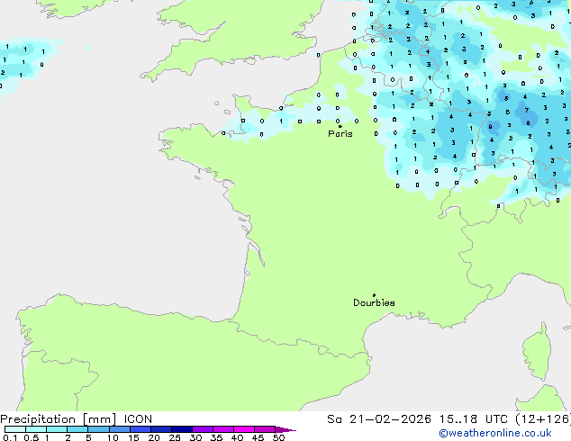This screenshot has width=571, height=441.
Task: Click the purple arrow beyond 50 on the legend
Action: click(x=285, y=429)
